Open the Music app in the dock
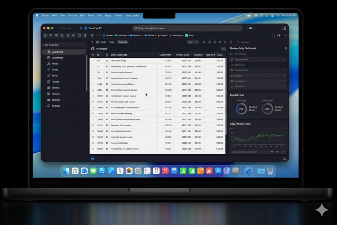337x225 pixels. [165, 171]
